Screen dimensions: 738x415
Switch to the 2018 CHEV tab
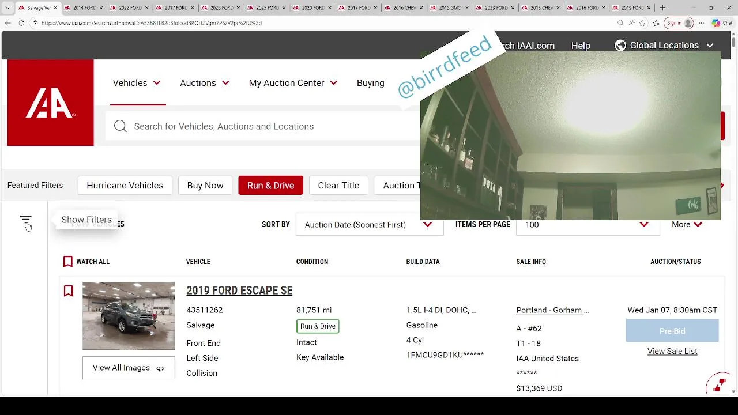(541, 8)
